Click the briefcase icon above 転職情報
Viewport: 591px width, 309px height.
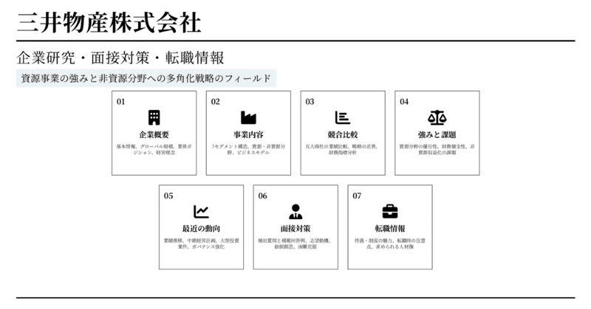tap(390, 212)
